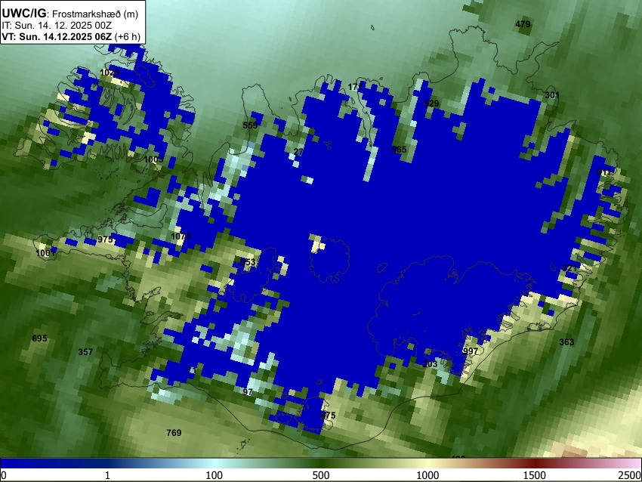Click the 529 value on the map
Screen dimensions: 642x482
coord(431,104)
